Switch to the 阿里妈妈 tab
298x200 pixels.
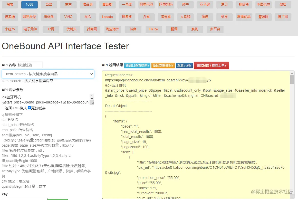(x=166, y=5)
